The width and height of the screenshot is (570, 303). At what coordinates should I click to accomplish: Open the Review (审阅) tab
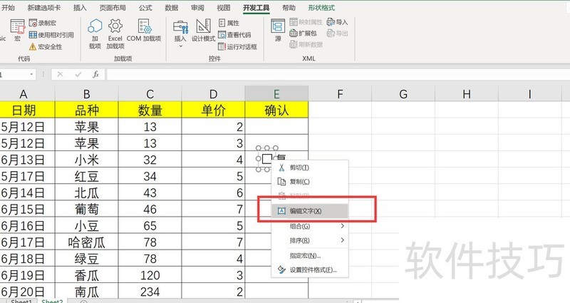click(197, 7)
